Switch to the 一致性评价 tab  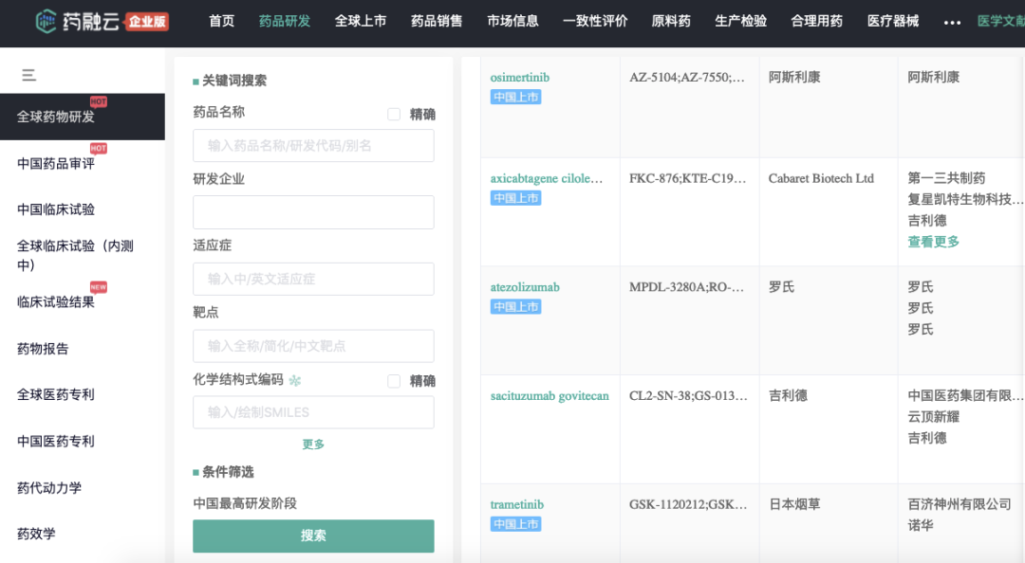(594, 21)
